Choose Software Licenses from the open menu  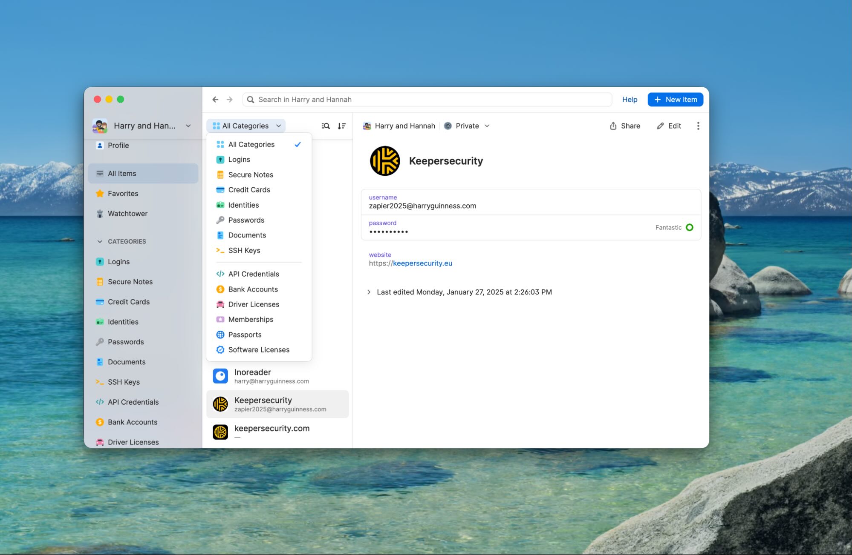[x=258, y=349]
